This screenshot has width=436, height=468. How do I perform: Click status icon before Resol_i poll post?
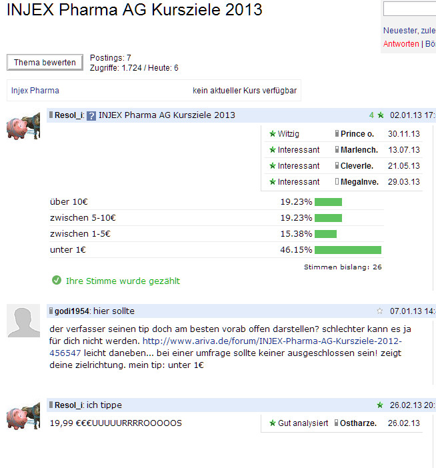51,115
